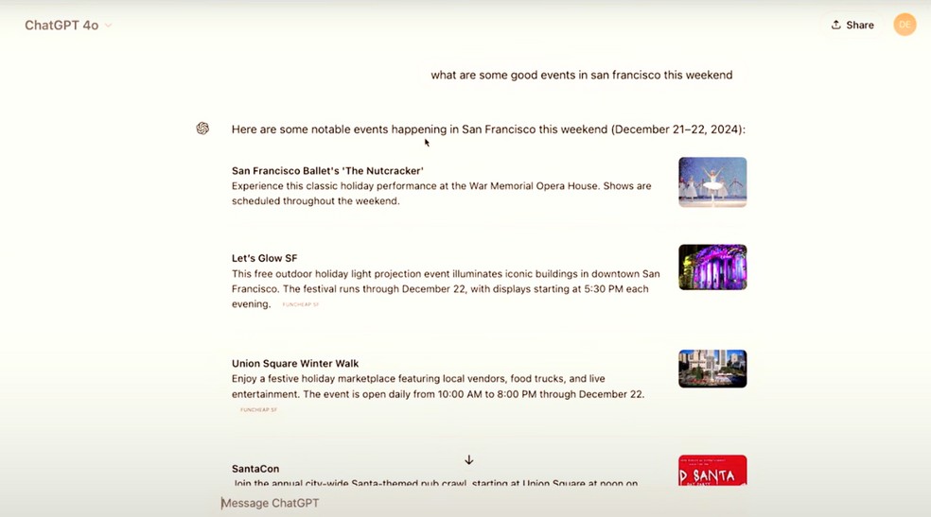
Task: Click the response intro line with December 21–22, 2024
Action: pyautogui.click(x=488, y=129)
